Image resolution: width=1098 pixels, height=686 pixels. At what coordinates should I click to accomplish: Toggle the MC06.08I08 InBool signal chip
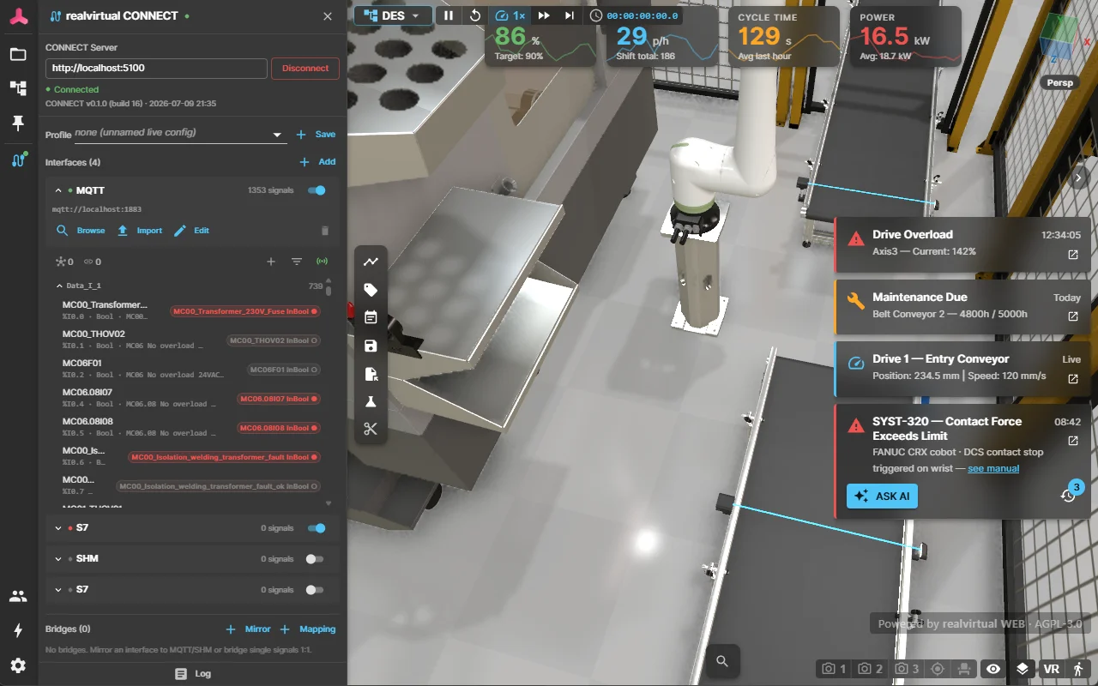(x=279, y=428)
